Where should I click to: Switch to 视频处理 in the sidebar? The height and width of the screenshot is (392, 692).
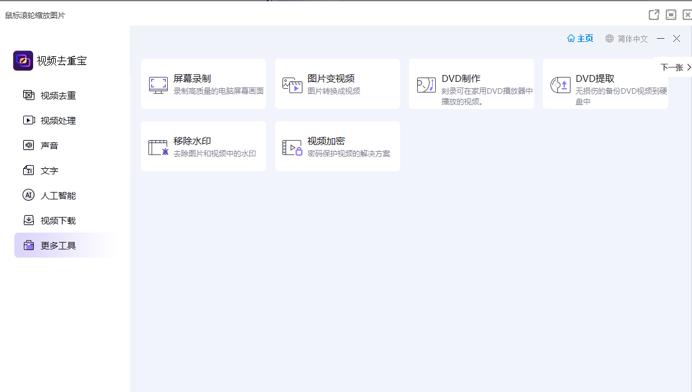[x=58, y=121]
